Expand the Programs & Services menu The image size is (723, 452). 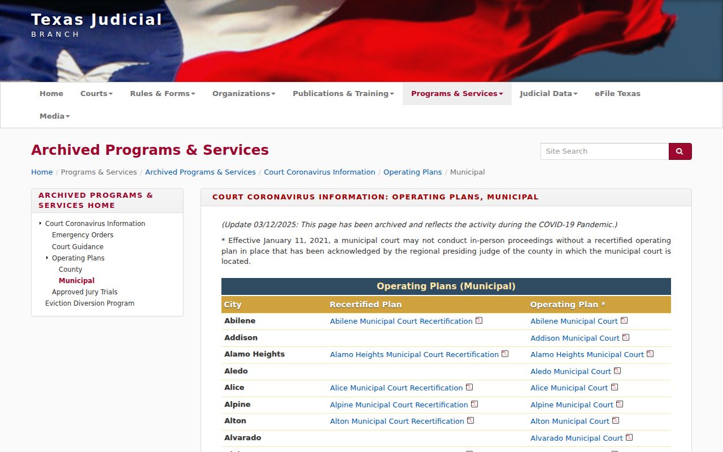click(457, 94)
